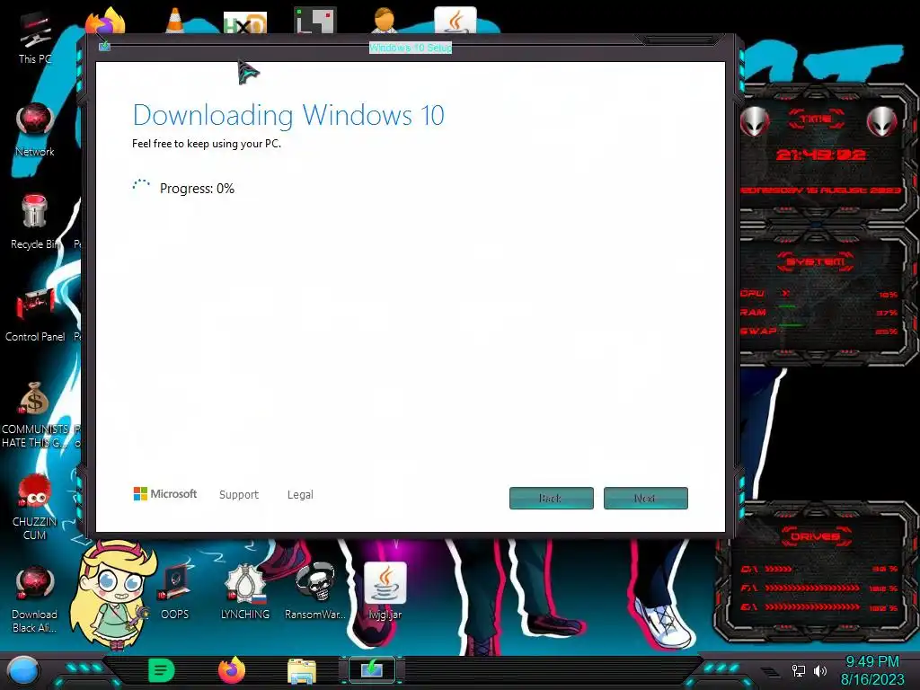Open the HxD hex editor desktop icon

(245, 22)
